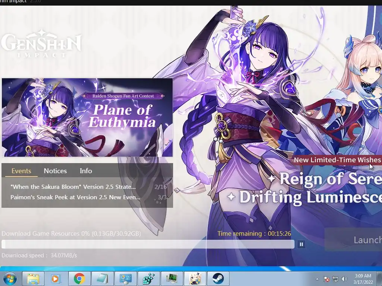The image size is (382, 286).
Task: Click the New Limited-Time Wishes label
Action: coord(337,160)
